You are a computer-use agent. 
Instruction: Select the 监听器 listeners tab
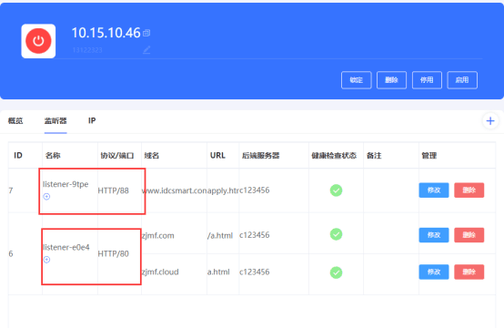[x=55, y=120]
